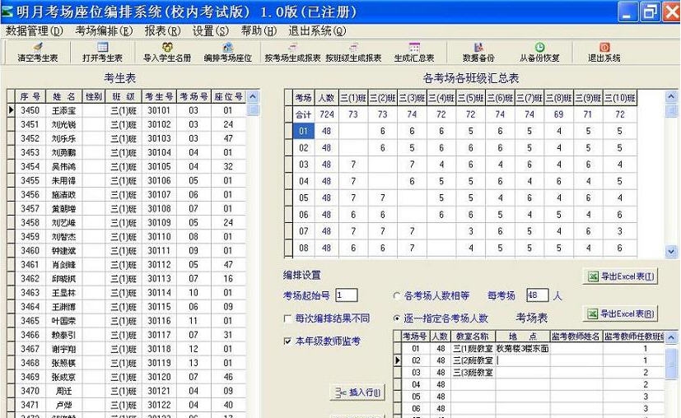Image resolution: width=681 pixels, height=418 pixels.
Task: Click the 考生号 column header
Action: coord(159,96)
